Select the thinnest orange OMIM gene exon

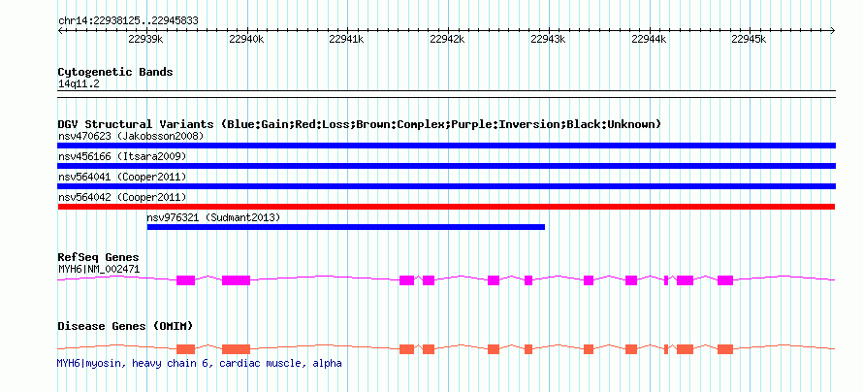666,349
